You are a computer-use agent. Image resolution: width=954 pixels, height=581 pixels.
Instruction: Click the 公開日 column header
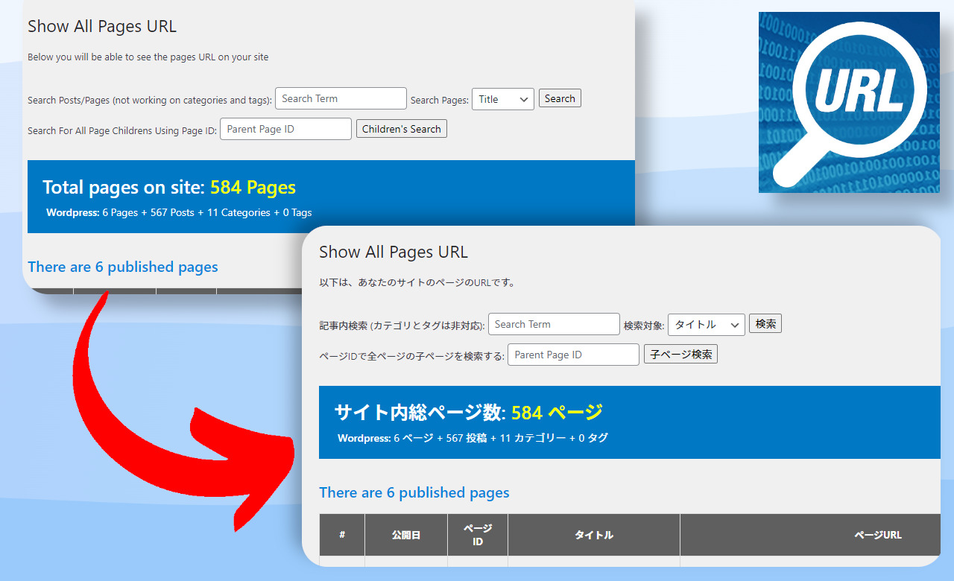click(x=406, y=535)
